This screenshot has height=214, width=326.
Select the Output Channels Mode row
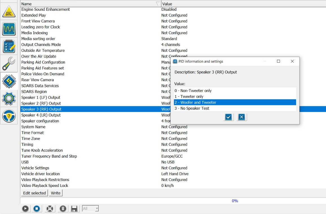coord(173,45)
